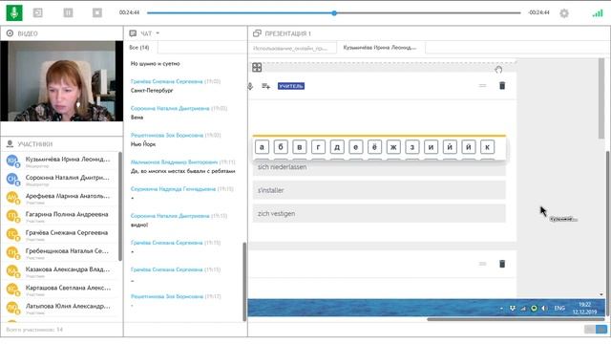Click the letter з key
The height and width of the screenshot is (344, 611).
click(411, 147)
